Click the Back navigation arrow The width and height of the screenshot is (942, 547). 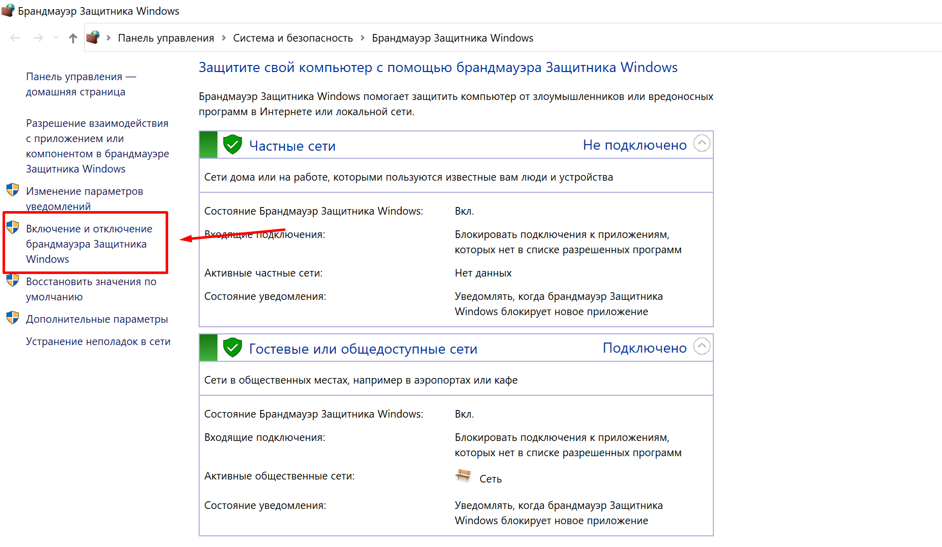point(15,38)
